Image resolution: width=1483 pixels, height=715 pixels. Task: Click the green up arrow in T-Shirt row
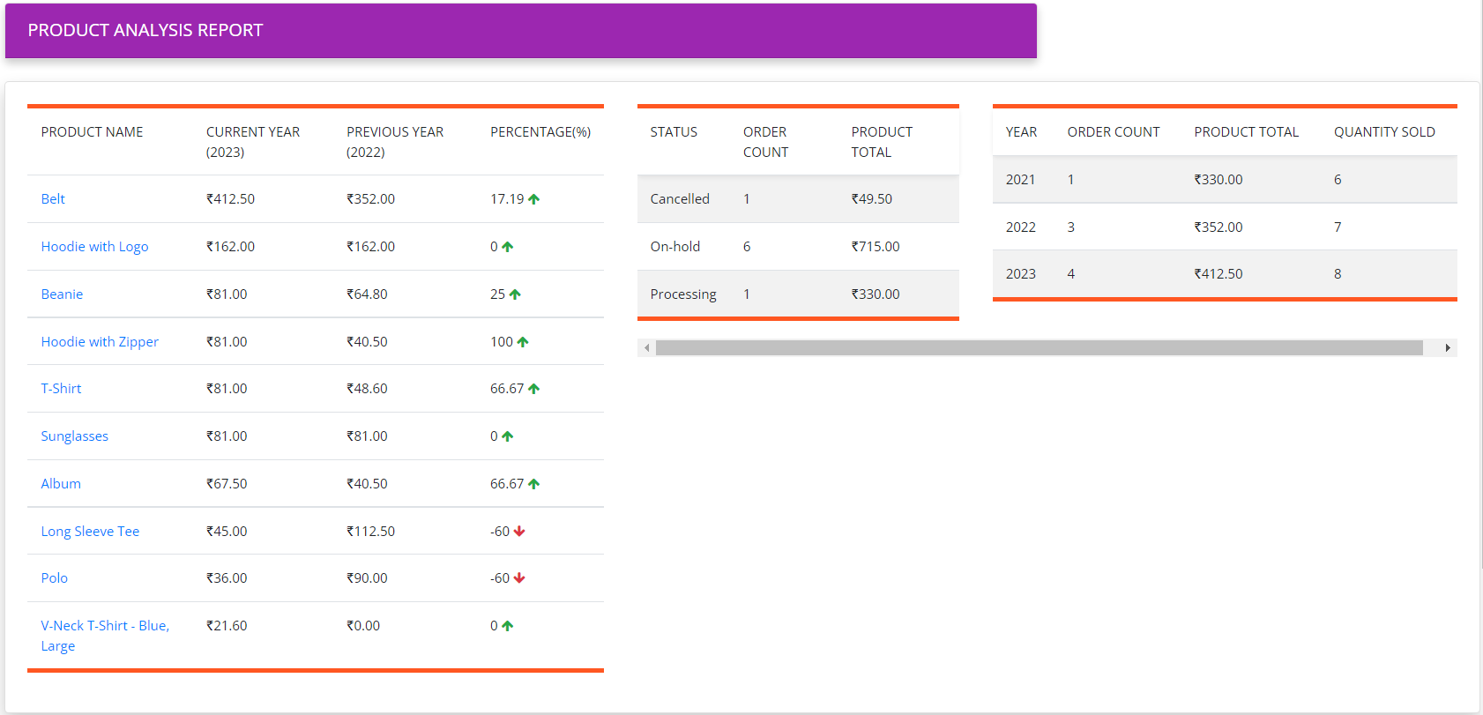pos(533,389)
